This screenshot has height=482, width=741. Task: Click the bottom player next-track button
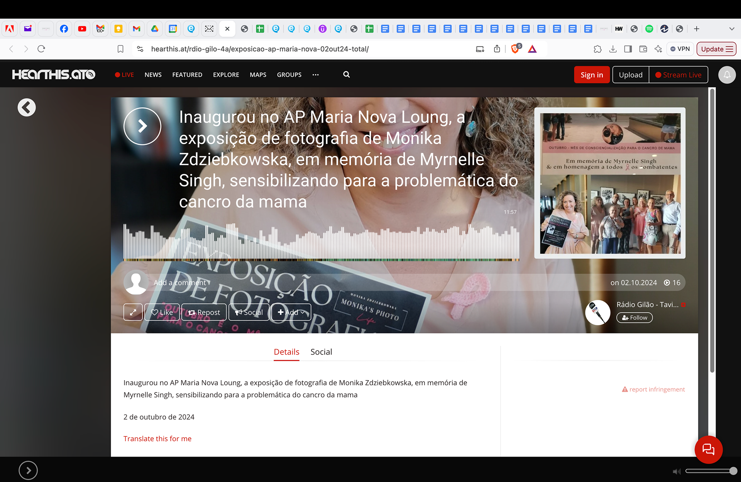[x=28, y=470]
